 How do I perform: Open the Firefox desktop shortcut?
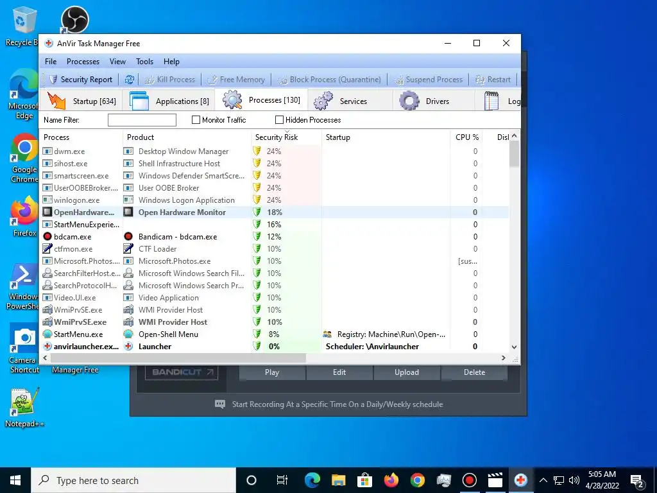point(24,217)
